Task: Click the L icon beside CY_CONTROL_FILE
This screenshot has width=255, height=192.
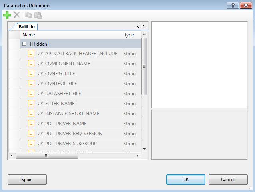Action: tap(31, 83)
